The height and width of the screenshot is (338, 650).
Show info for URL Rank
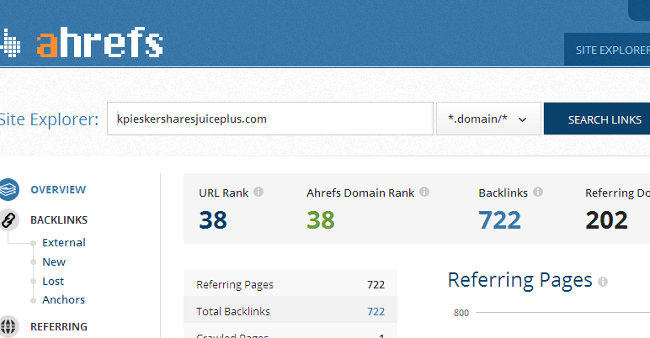point(258,192)
